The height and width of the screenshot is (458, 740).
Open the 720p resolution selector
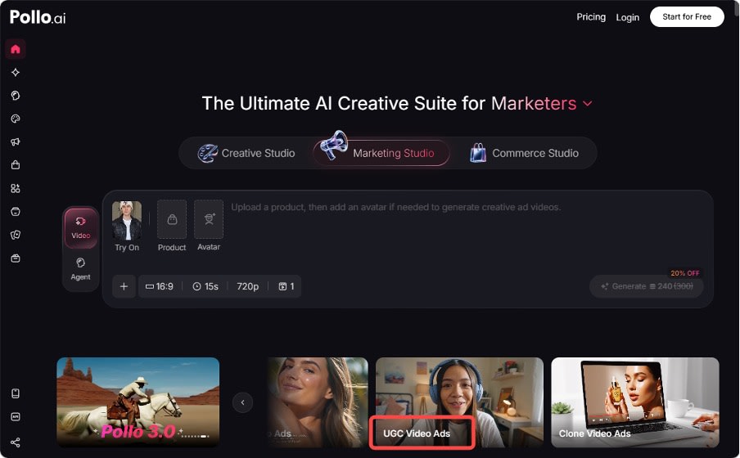248,286
